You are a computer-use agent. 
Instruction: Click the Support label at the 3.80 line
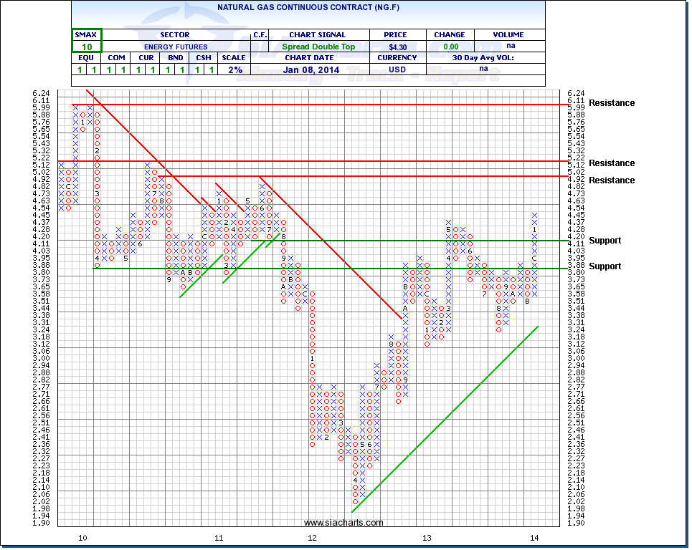[x=604, y=266]
